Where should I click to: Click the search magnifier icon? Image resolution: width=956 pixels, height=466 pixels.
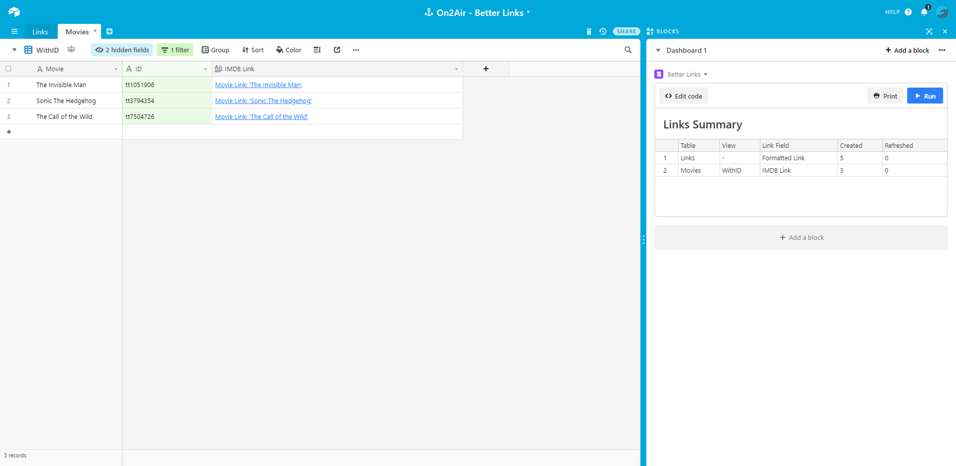[628, 50]
